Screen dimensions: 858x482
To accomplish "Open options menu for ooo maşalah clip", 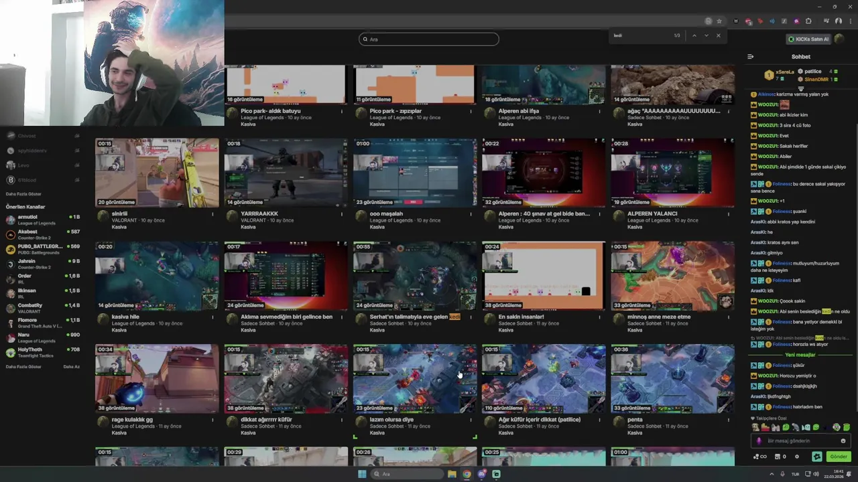I will pos(471,214).
